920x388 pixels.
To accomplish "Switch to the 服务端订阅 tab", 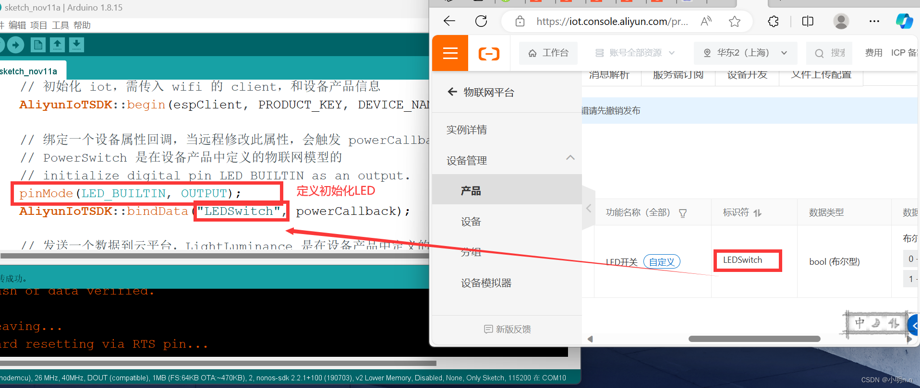I will click(x=678, y=75).
